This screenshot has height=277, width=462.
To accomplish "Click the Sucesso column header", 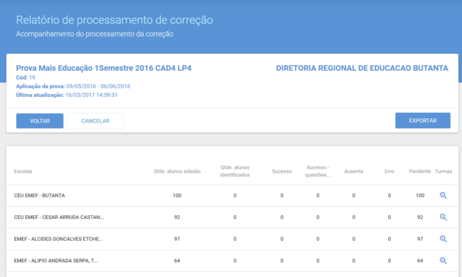I will [x=281, y=171].
